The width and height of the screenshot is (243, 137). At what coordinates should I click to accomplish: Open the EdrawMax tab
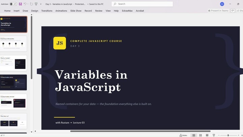click(x=127, y=11)
